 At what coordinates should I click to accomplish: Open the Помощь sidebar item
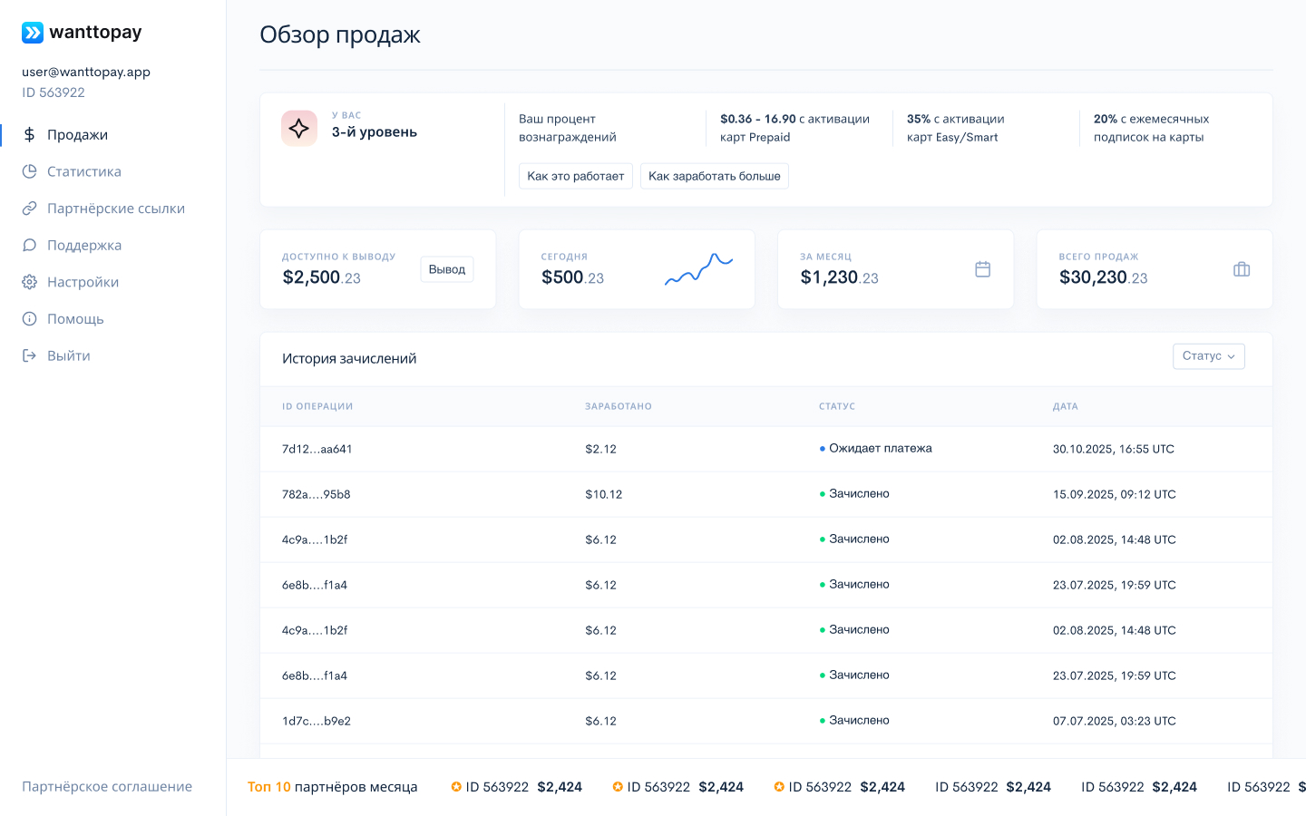tap(75, 319)
